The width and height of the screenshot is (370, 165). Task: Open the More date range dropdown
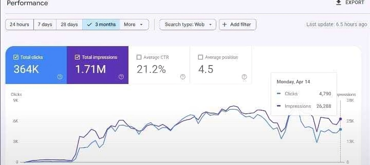click(x=134, y=24)
